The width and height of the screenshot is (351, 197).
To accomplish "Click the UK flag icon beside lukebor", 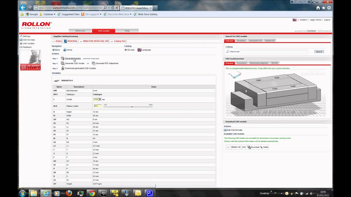I will coord(295,20).
